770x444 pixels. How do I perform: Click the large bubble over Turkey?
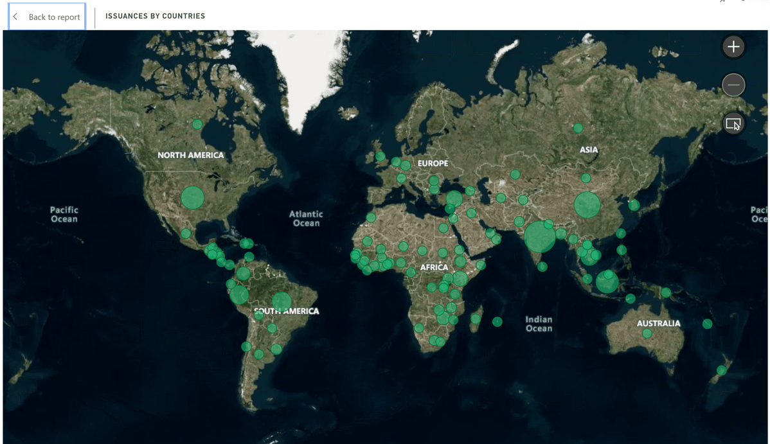454,199
